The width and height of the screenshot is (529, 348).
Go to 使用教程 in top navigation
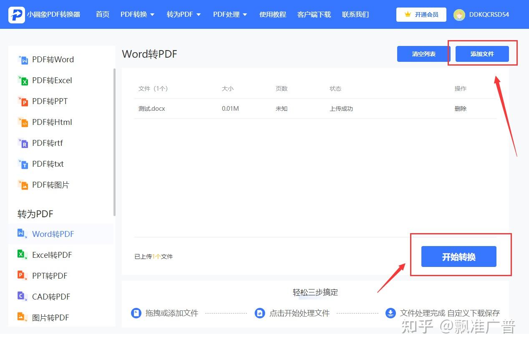(272, 15)
